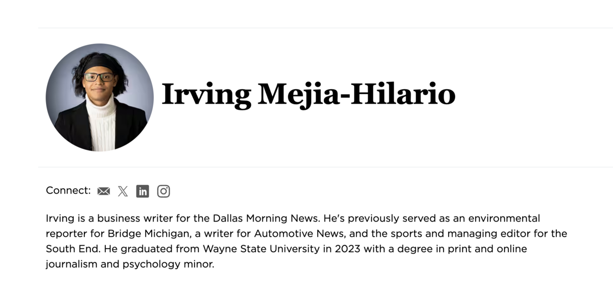The image size is (613, 291).
Task: Click Irving's circular profile photo
Action: coord(100,97)
